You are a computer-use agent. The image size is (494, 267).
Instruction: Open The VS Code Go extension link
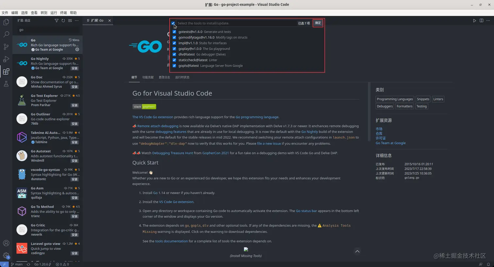pyautogui.click(x=153, y=117)
